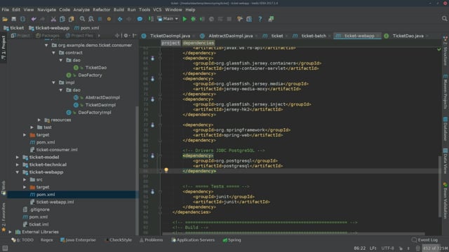This screenshot has height=252, width=449.
Task: Open the Application Servers tool window
Action: coord(194,240)
